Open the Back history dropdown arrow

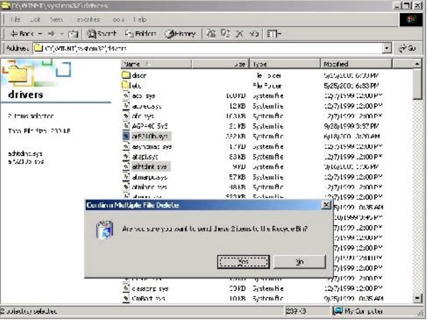40,34
